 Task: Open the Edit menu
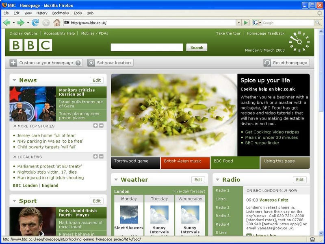click(16, 13)
